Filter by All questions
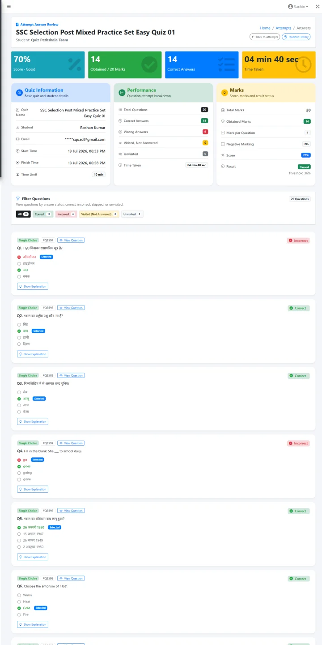 click(x=23, y=214)
